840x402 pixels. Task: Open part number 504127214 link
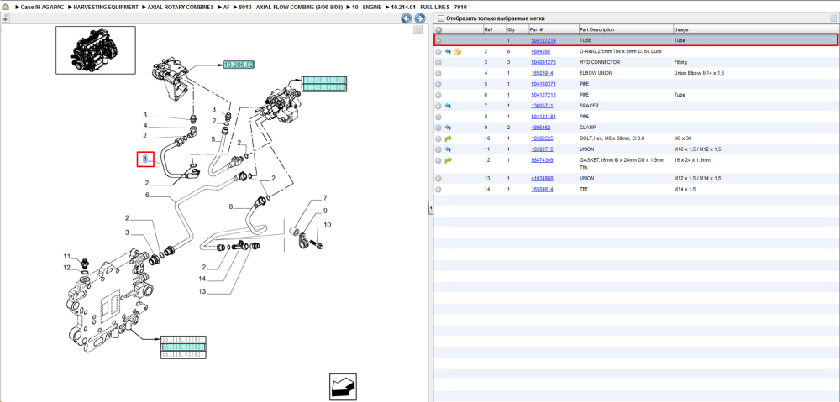coord(543,40)
